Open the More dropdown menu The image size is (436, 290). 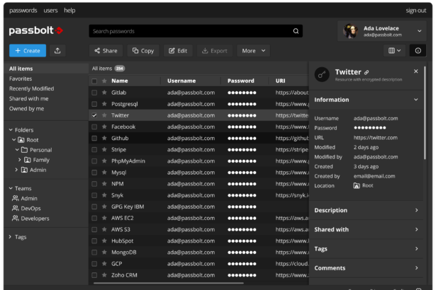tap(253, 50)
